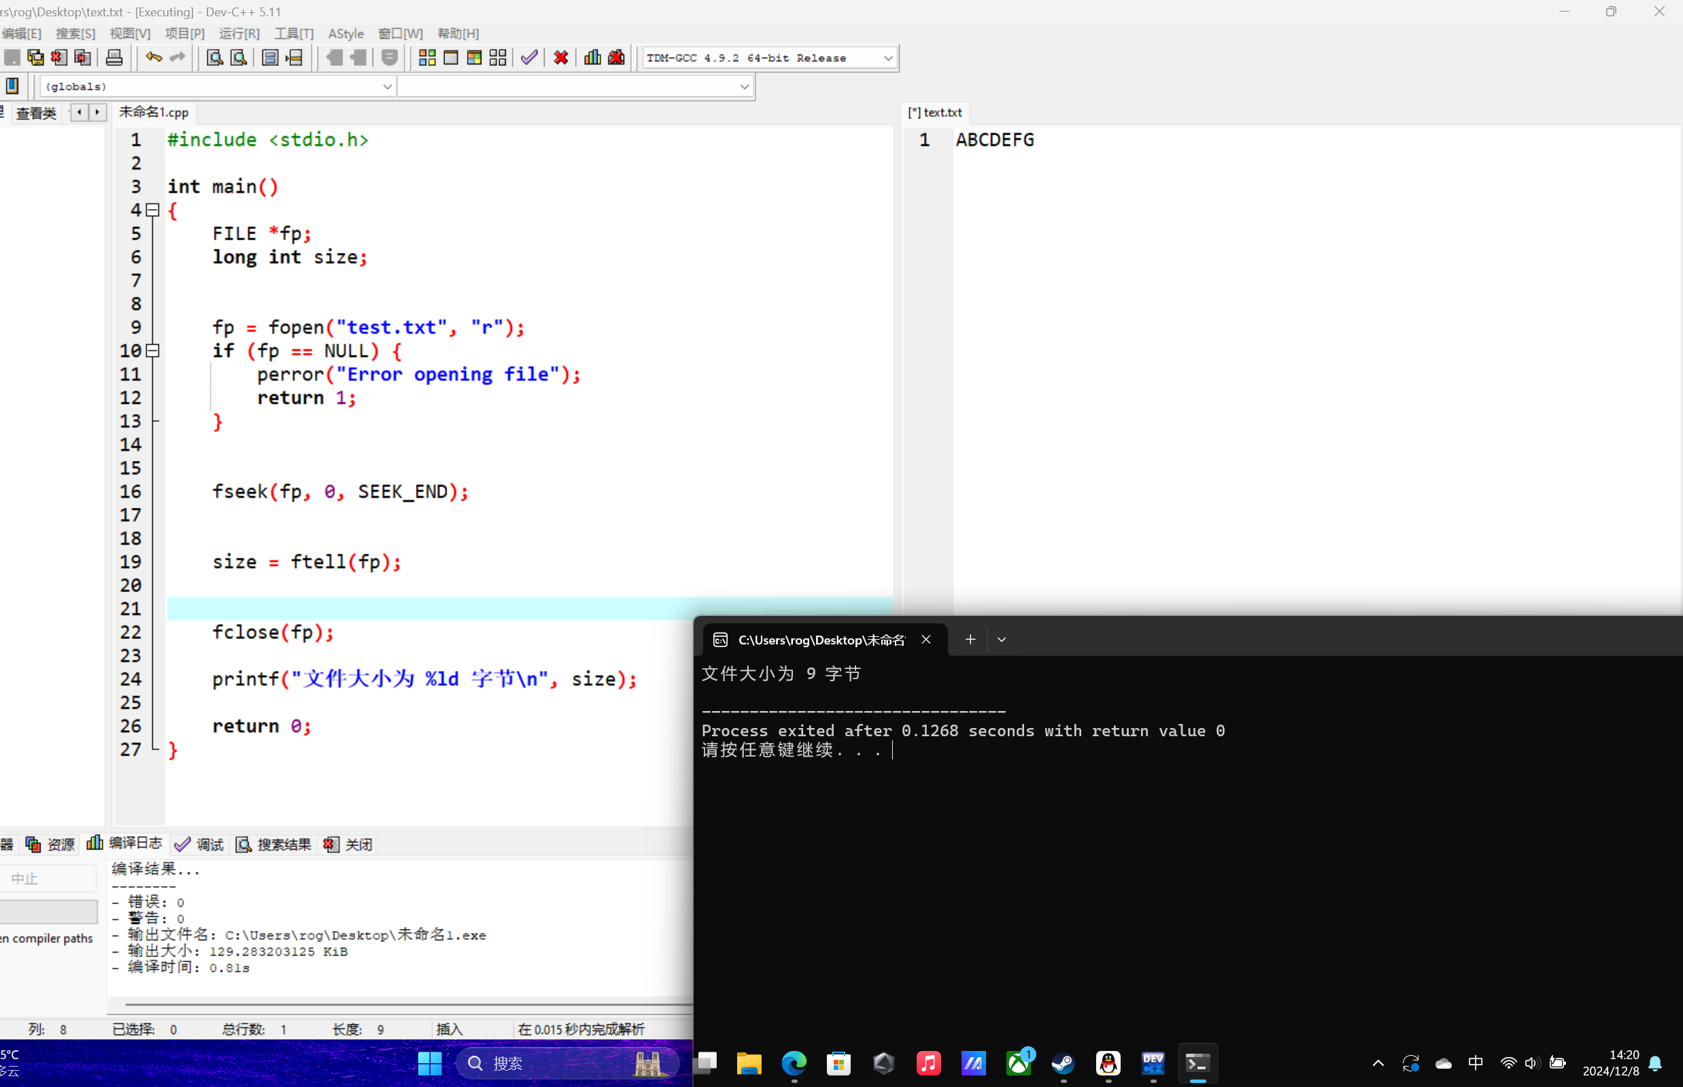Click the Undo arrow icon

[x=153, y=58]
